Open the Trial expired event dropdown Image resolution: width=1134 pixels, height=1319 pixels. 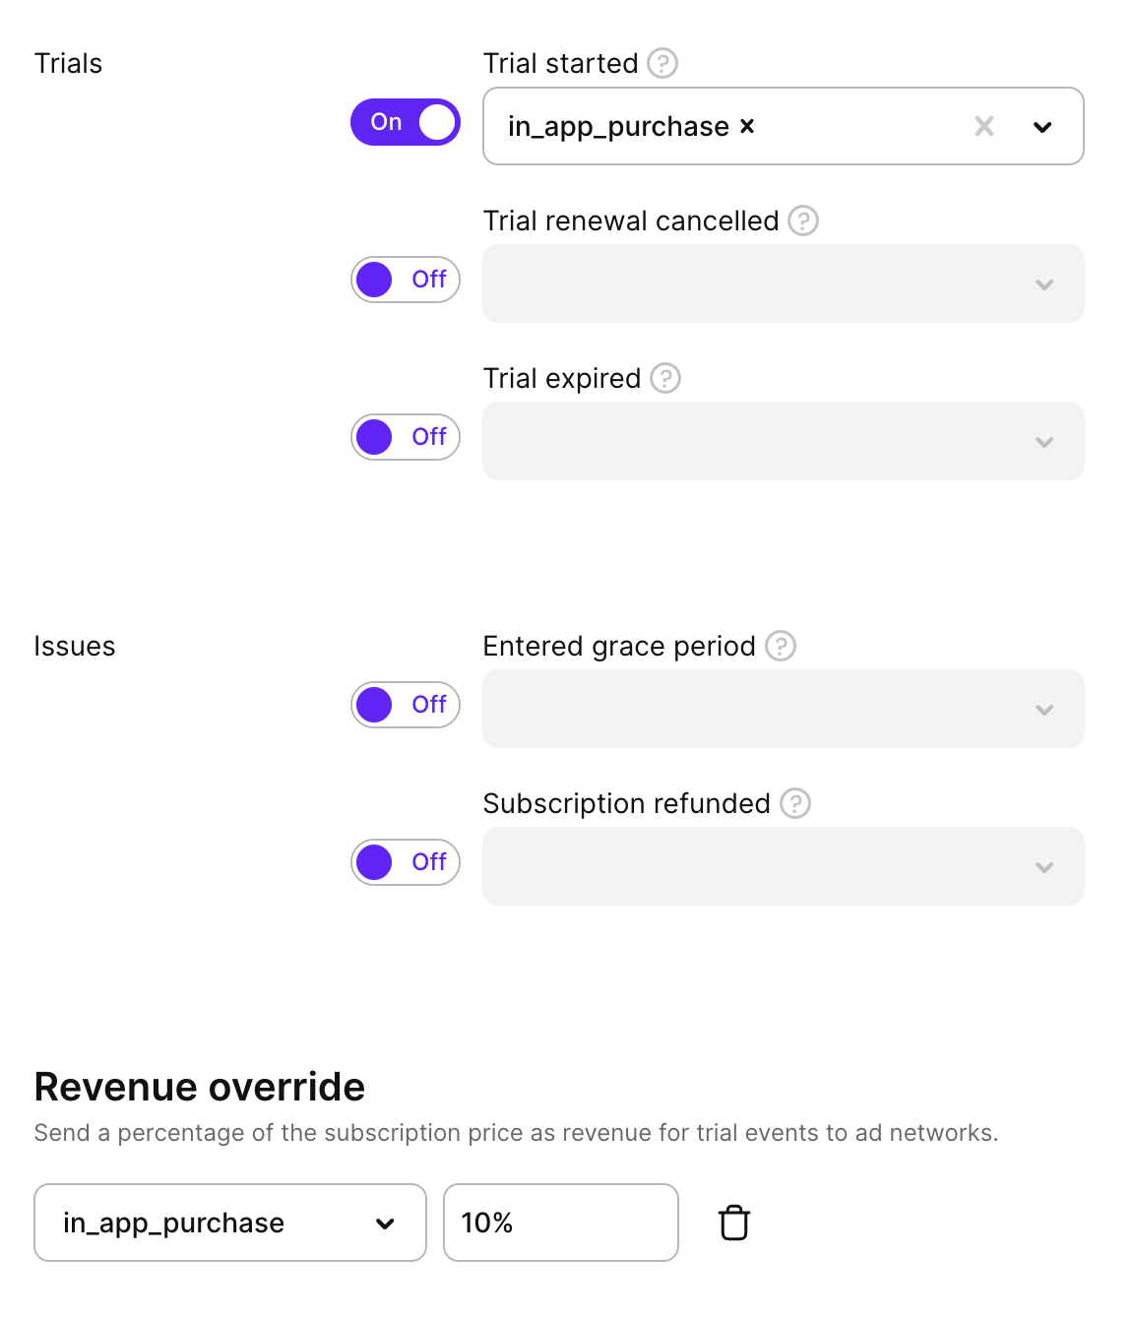(1043, 443)
